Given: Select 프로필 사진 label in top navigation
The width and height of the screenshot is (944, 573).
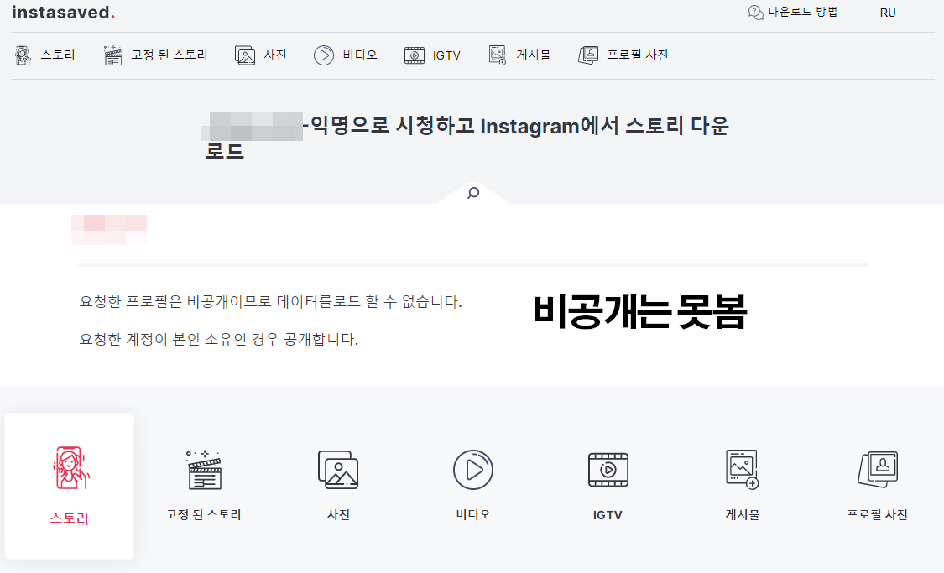Looking at the screenshot, I should [x=638, y=55].
